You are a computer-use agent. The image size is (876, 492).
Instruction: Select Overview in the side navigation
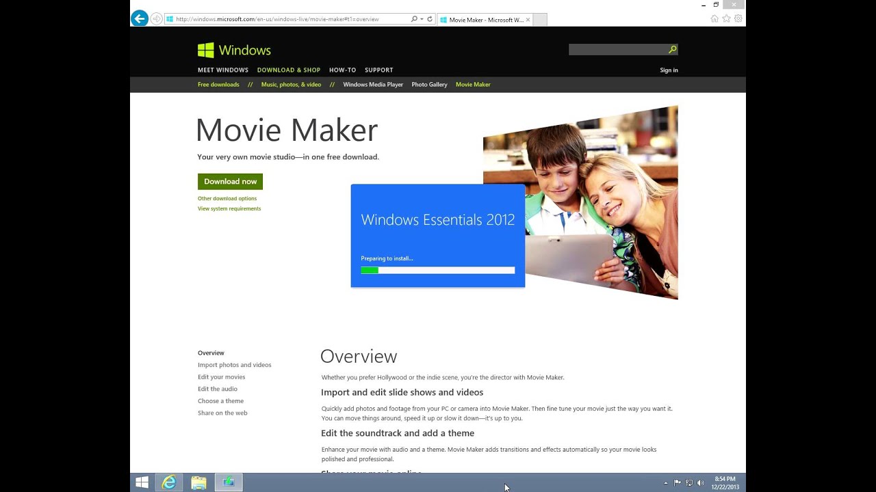pos(211,353)
